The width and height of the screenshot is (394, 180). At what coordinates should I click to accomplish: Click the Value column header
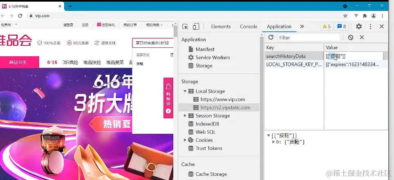click(356, 47)
